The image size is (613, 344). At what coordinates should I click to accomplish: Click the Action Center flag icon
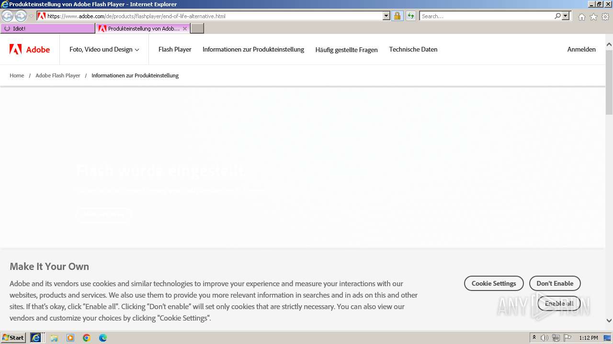click(568, 338)
